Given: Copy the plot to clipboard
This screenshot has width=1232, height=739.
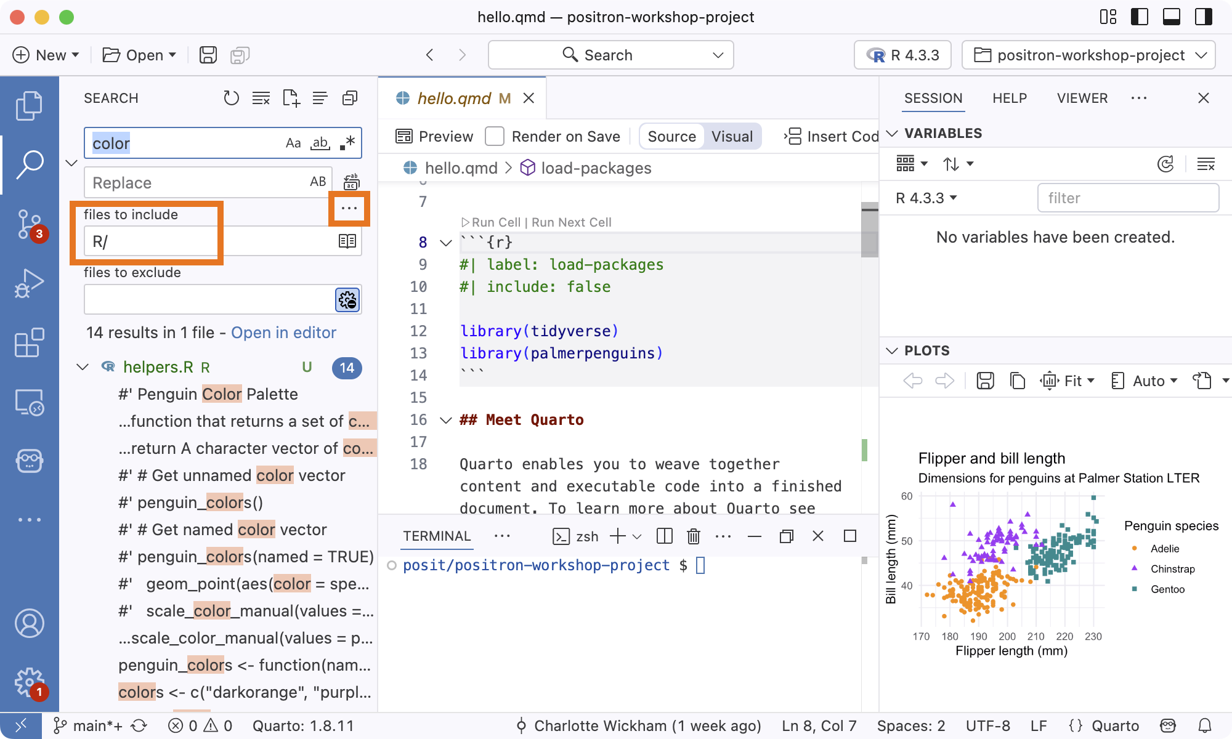Looking at the screenshot, I should pos(1018,381).
